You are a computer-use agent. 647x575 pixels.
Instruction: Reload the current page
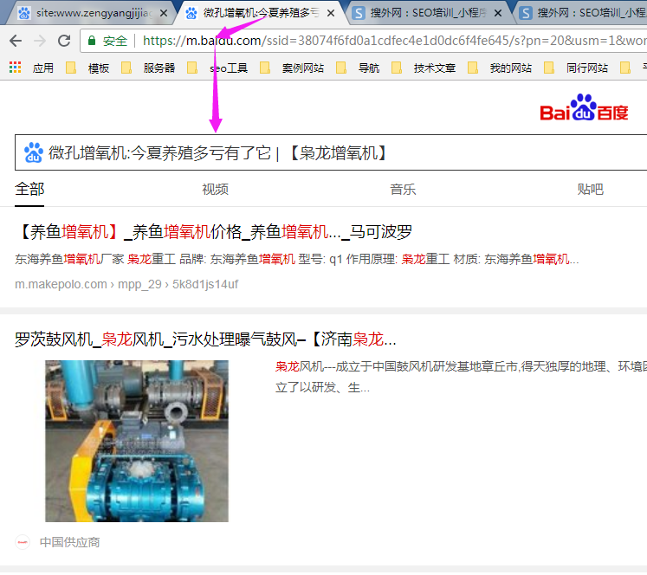(64, 41)
